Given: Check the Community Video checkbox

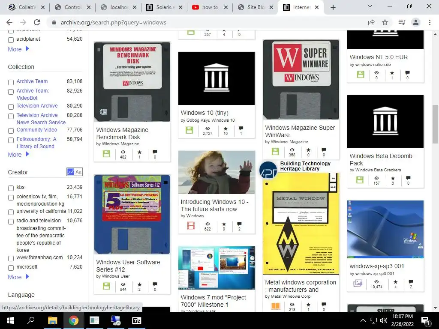Looking at the screenshot, I should 11,131.
